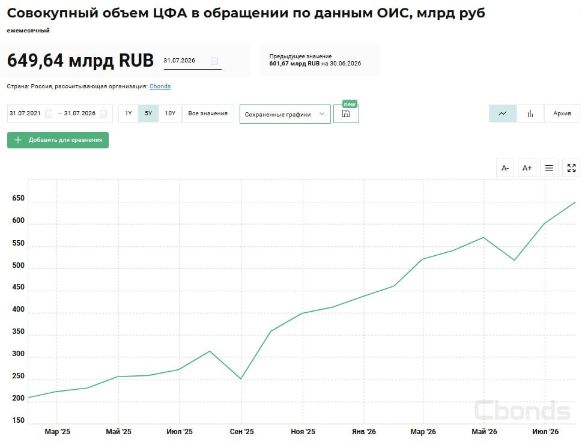The image size is (588, 442).
Task: Open start date calendar icon for 31.07.2021
Action: point(49,114)
